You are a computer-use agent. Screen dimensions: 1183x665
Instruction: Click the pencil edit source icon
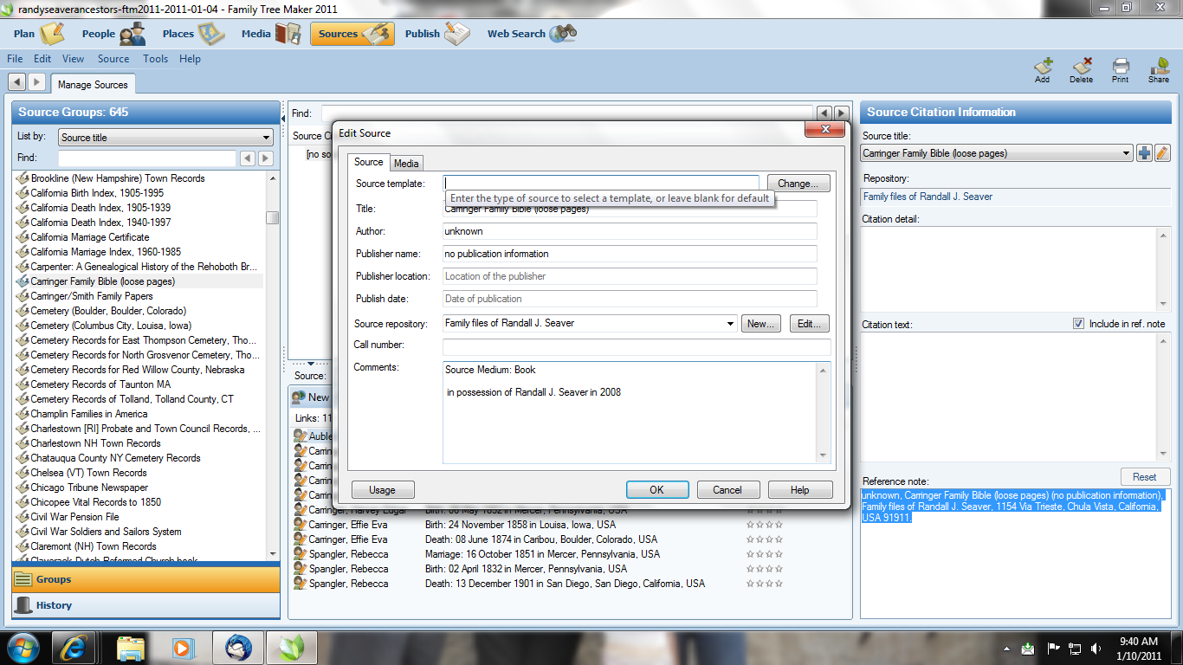point(1162,153)
